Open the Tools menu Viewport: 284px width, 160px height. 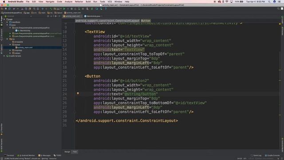tap(103, 2)
